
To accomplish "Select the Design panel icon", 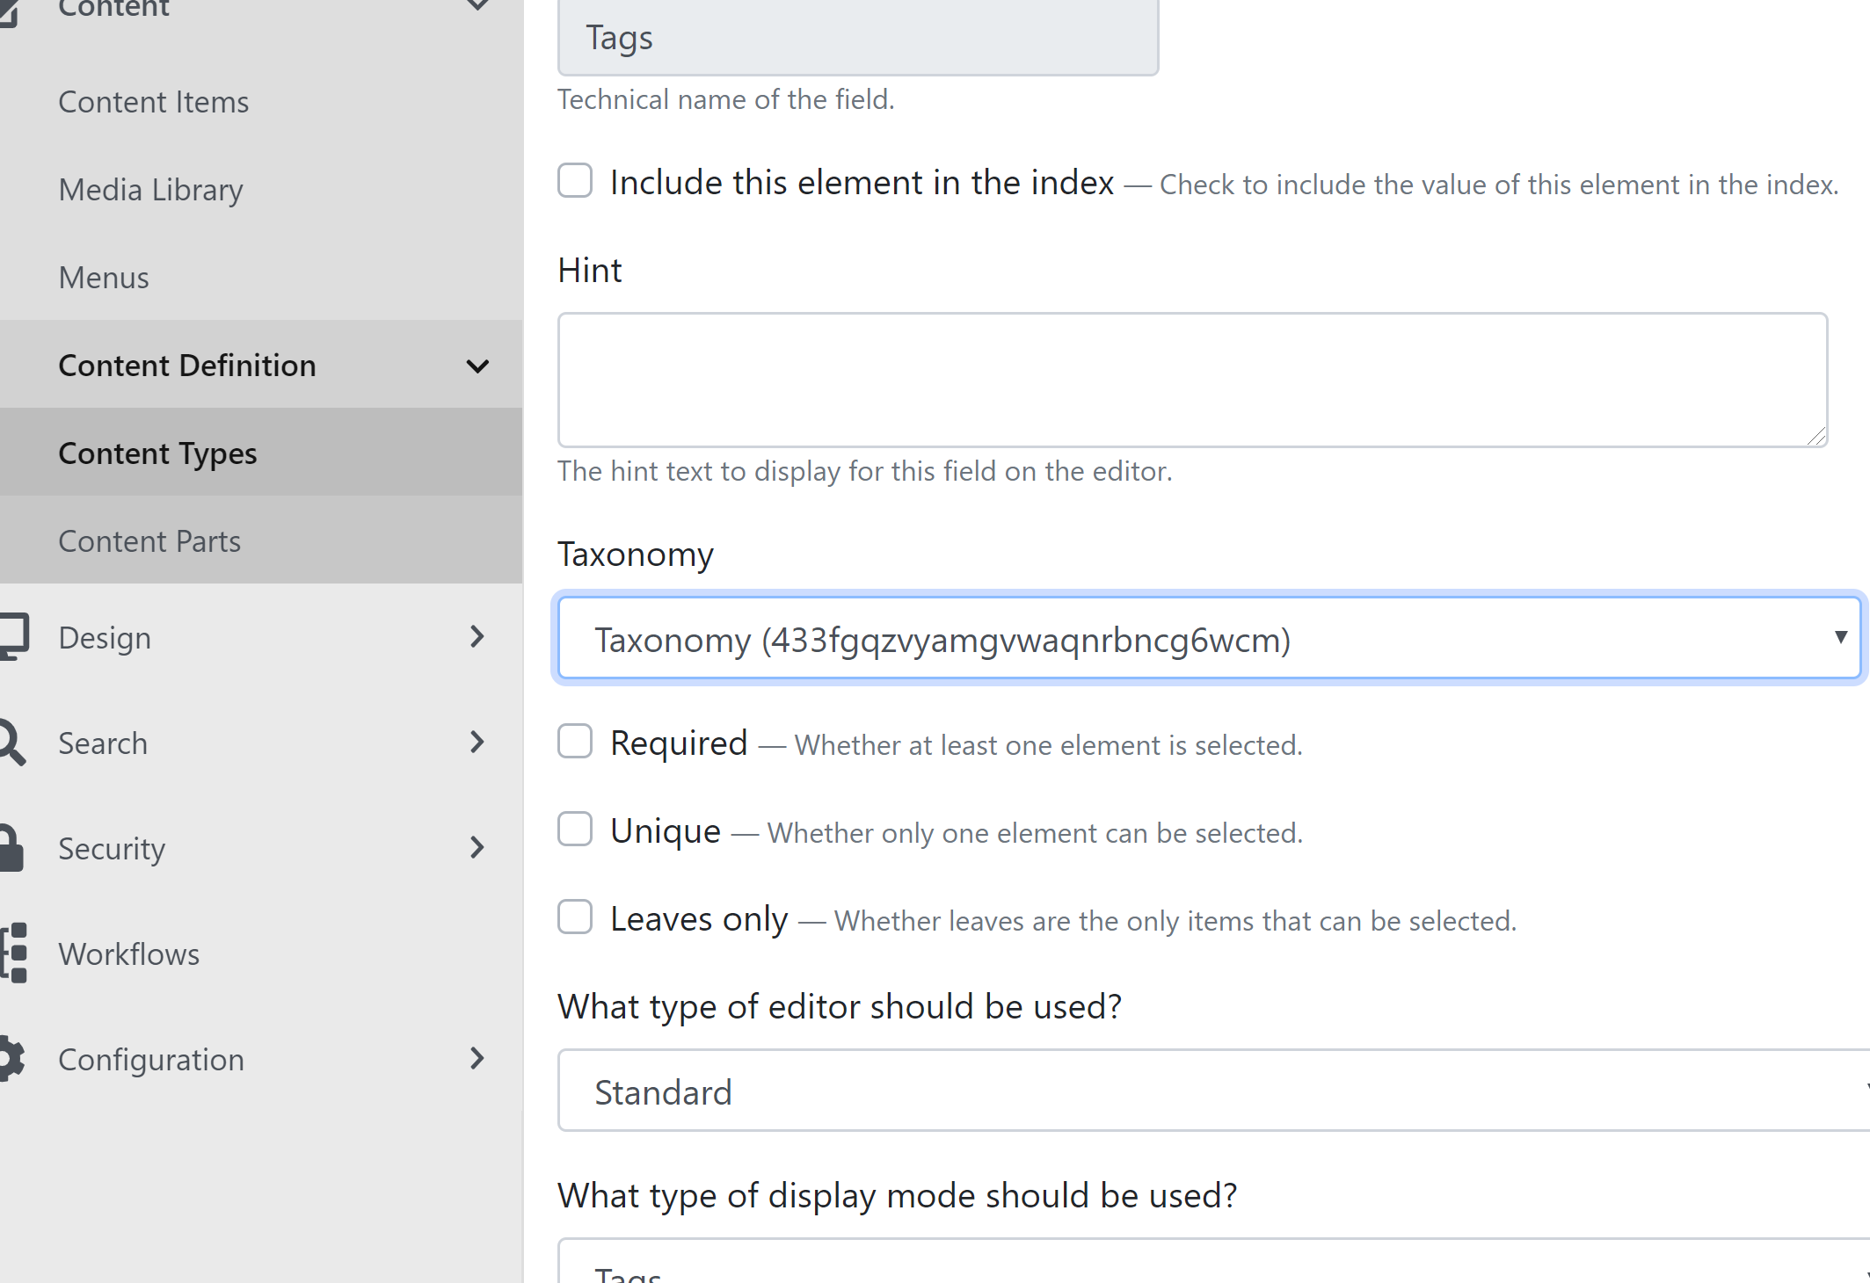I will pos(13,637).
